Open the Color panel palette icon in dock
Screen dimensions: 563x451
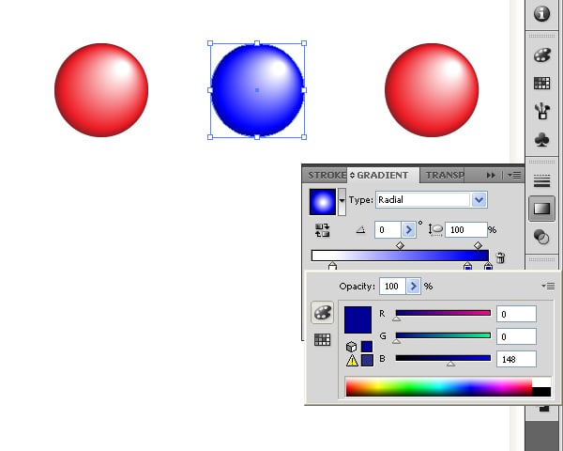pyautogui.click(x=541, y=55)
